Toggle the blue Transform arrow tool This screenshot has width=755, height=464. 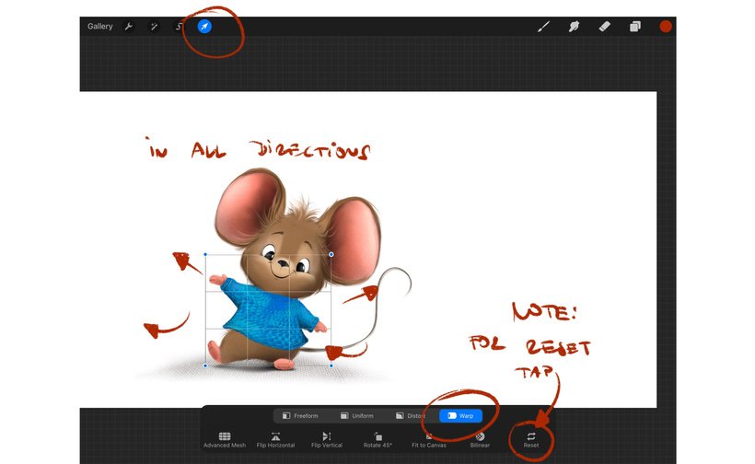204,27
